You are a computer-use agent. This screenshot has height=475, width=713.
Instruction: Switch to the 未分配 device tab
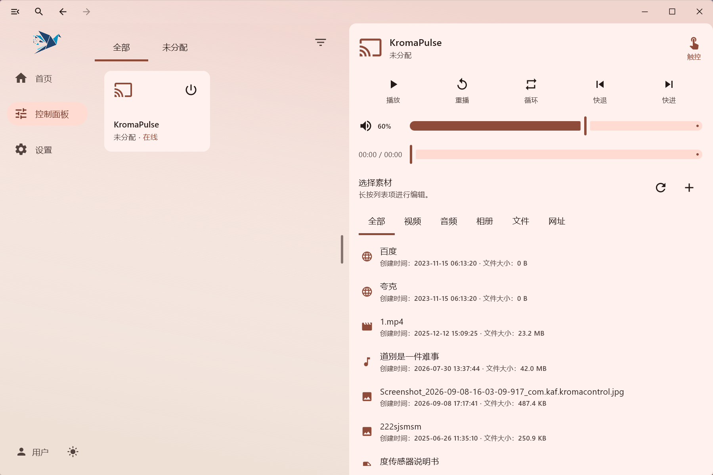click(x=175, y=47)
